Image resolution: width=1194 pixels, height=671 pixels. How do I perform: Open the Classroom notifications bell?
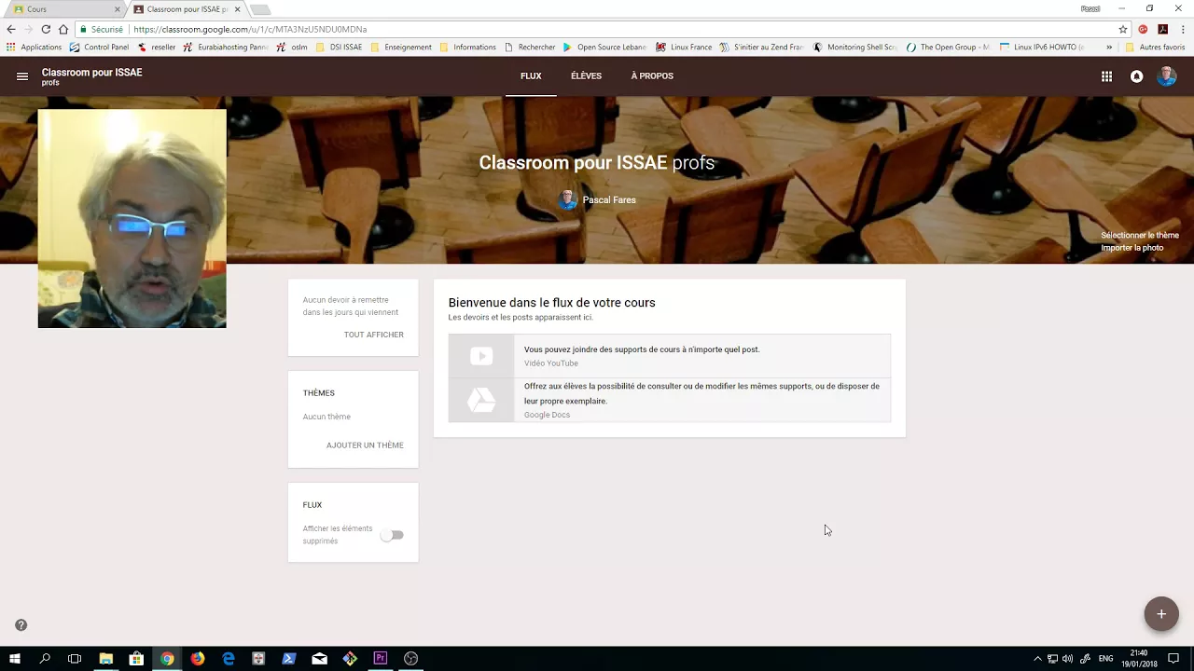pyautogui.click(x=1136, y=76)
